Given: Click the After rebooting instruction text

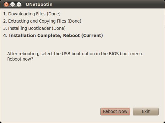Looking at the screenshot, I should click(75, 54).
